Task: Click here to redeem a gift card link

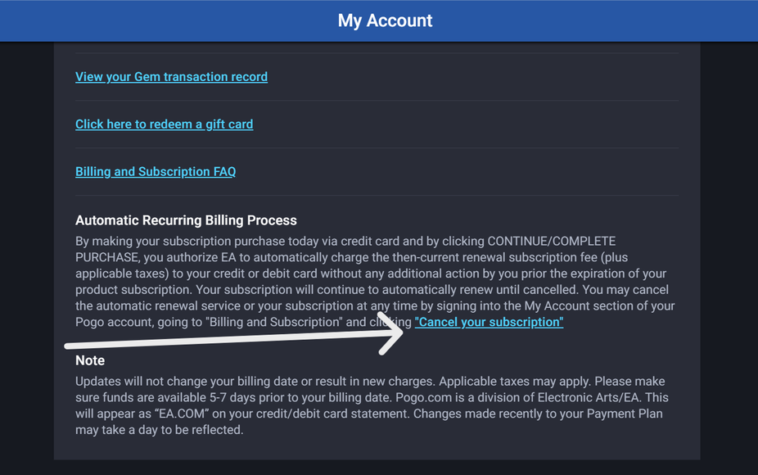Action: tap(164, 124)
